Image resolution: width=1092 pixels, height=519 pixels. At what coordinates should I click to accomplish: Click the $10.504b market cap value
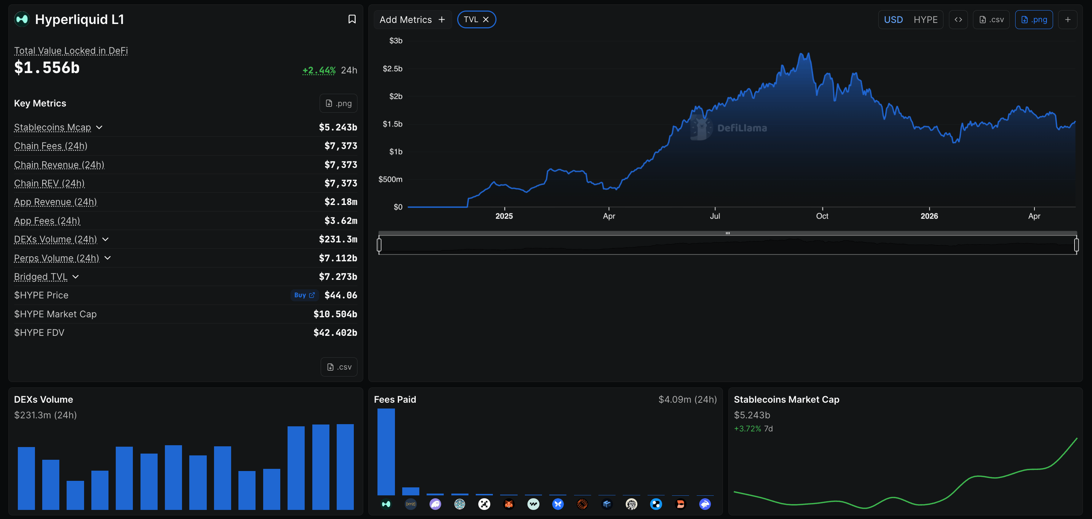[x=335, y=314]
